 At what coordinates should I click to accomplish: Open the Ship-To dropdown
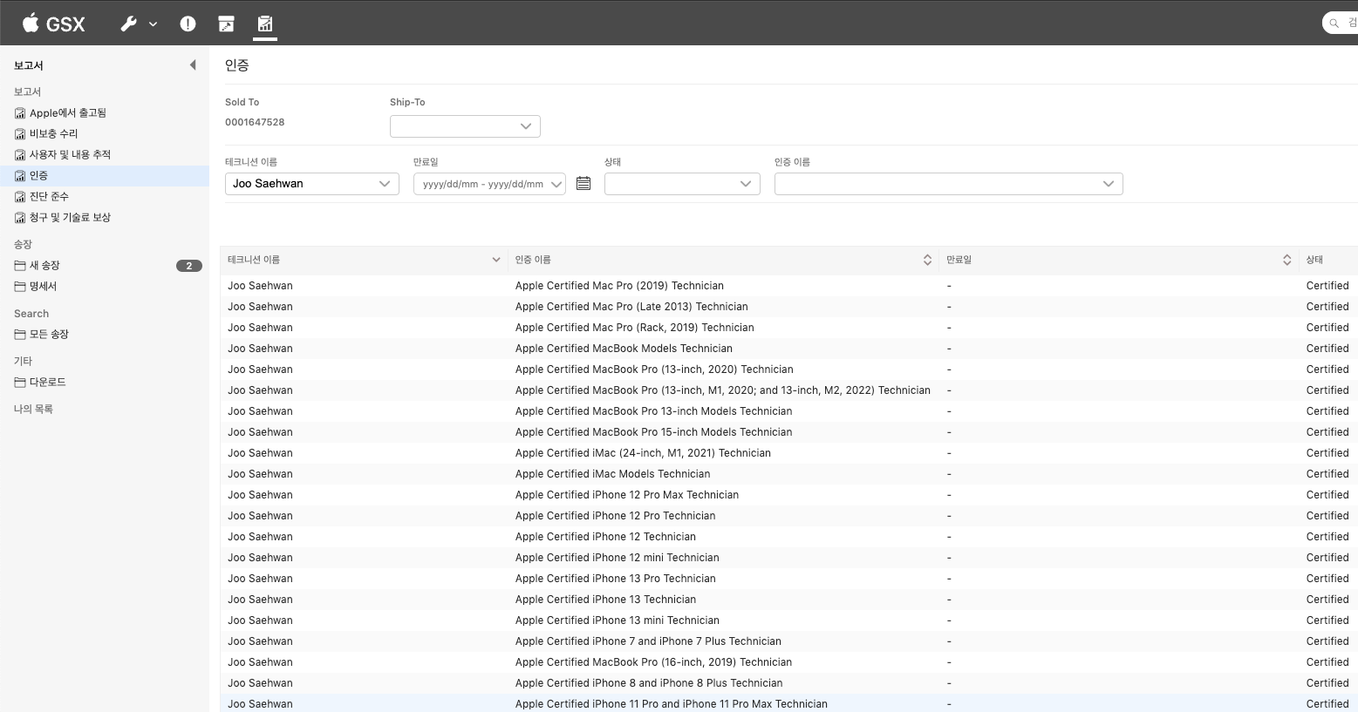[465, 126]
